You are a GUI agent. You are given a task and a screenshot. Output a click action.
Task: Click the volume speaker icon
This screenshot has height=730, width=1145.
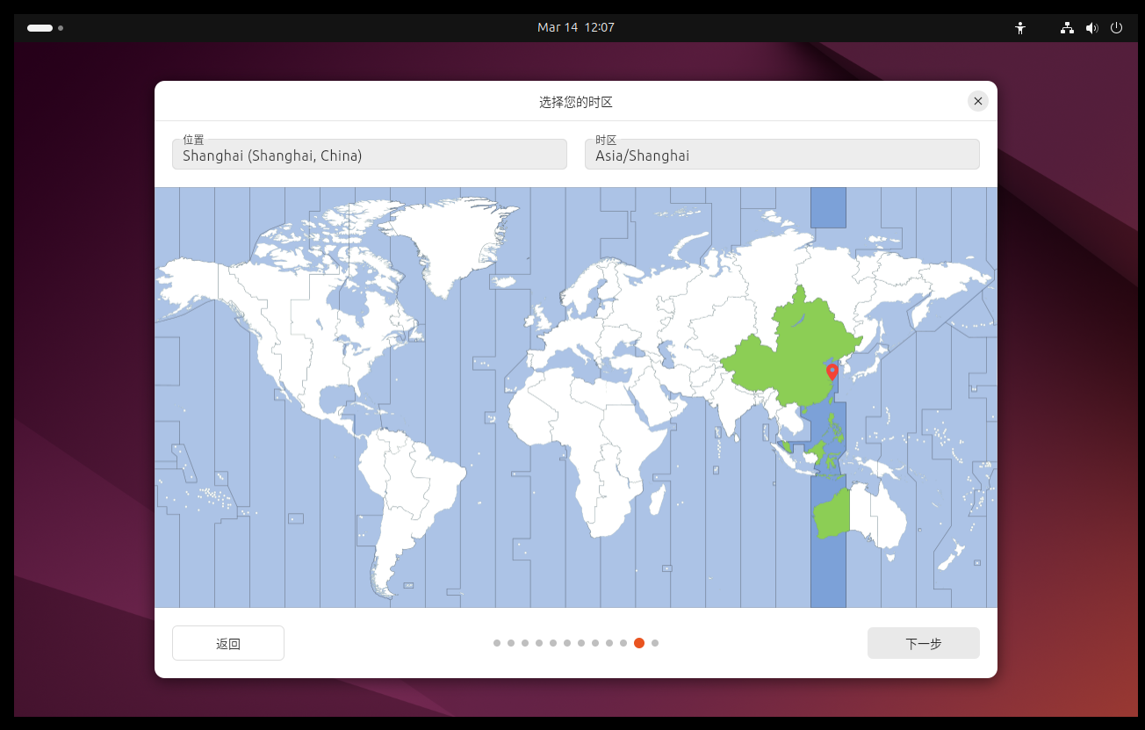(1091, 28)
